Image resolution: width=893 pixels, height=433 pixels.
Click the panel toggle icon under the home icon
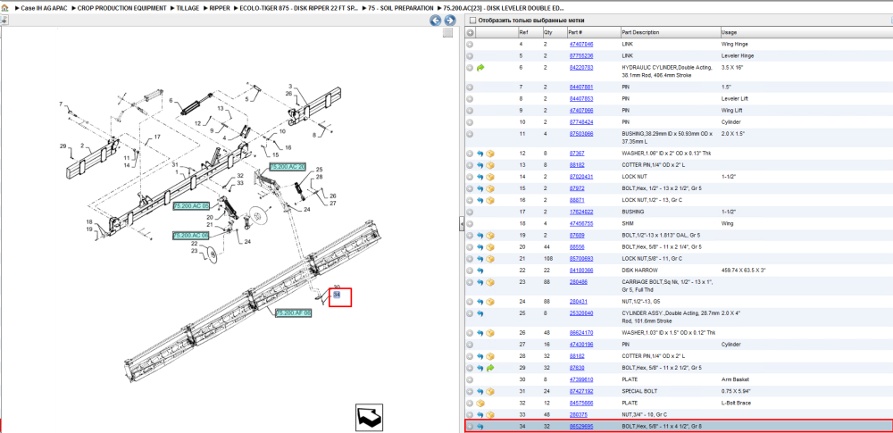[x=4, y=20]
